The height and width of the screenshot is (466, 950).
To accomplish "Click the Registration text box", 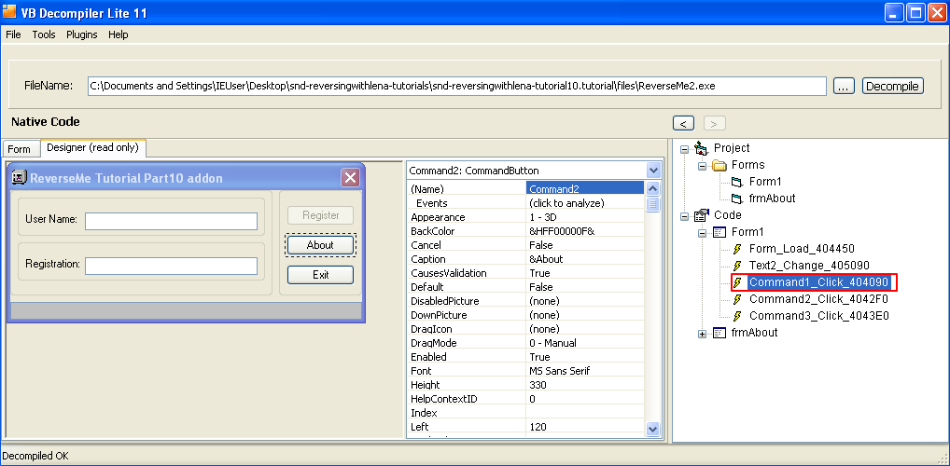I will [172, 266].
